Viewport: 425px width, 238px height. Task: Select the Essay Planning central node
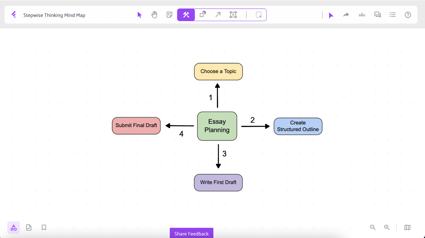pyautogui.click(x=217, y=126)
